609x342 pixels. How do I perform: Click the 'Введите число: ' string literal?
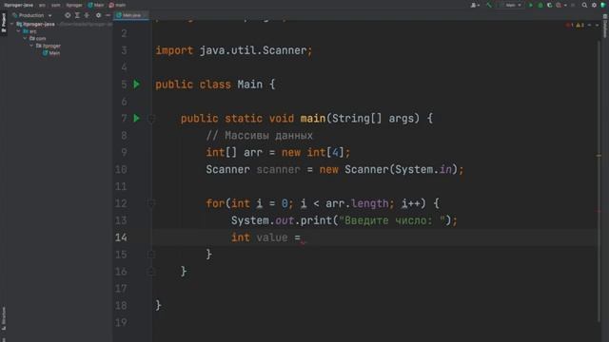(x=392, y=220)
